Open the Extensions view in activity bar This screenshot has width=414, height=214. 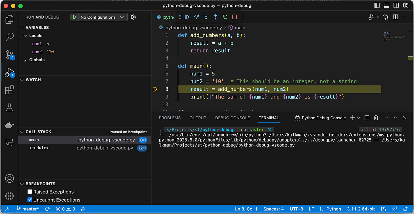(x=9, y=90)
